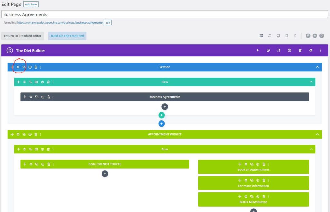330x212 pixels.
Task: Select desktop view icon
Action: click(x=278, y=36)
